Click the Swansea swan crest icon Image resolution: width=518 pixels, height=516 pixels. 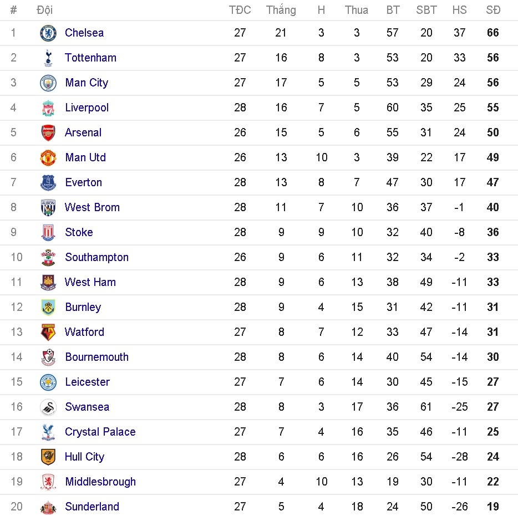click(48, 407)
